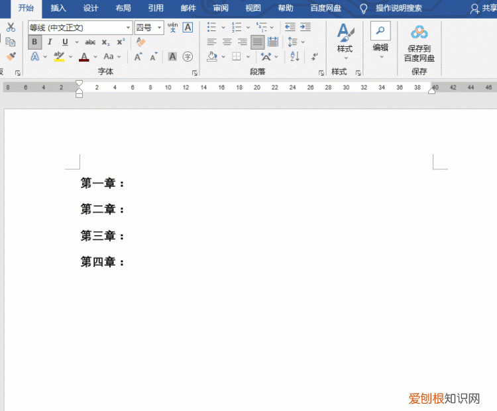The width and height of the screenshot is (497, 411).
Task: Toggle Underline formatting
Action: pyautogui.click(x=65, y=42)
